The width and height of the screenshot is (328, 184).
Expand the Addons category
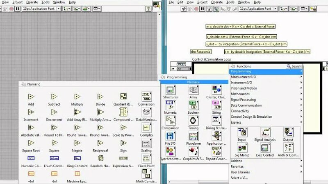click(266, 161)
